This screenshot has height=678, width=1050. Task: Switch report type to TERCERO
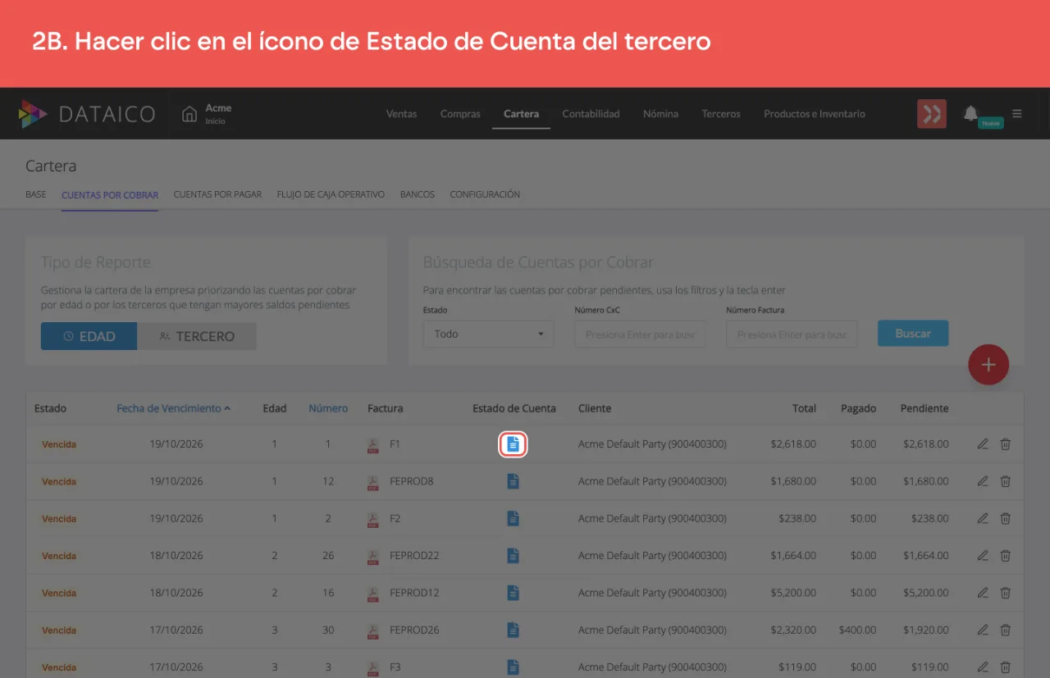coord(197,336)
